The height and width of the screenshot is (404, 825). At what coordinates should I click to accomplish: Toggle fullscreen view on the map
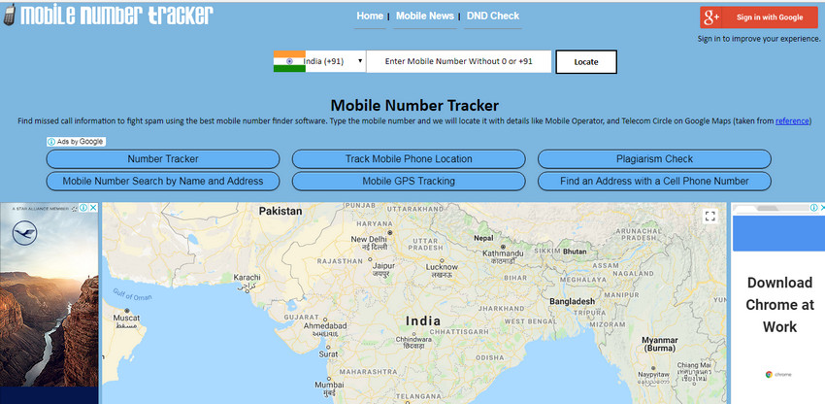click(710, 217)
